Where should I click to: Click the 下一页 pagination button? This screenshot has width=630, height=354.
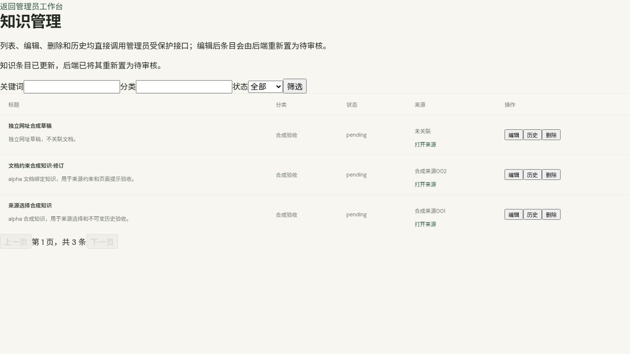(x=102, y=241)
